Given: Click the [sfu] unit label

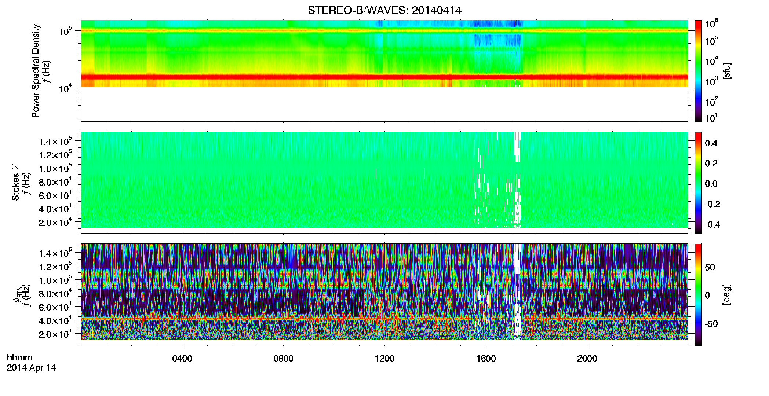Looking at the screenshot, I should (726, 71).
